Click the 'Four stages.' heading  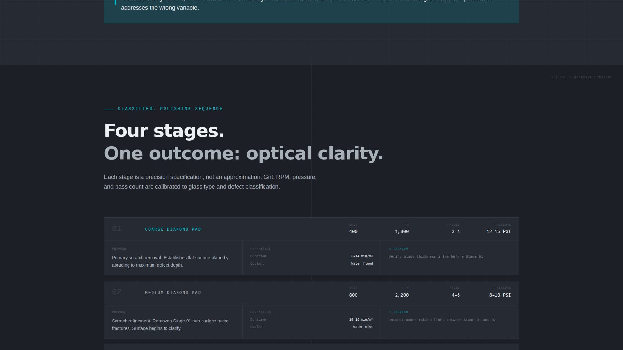tap(164, 131)
